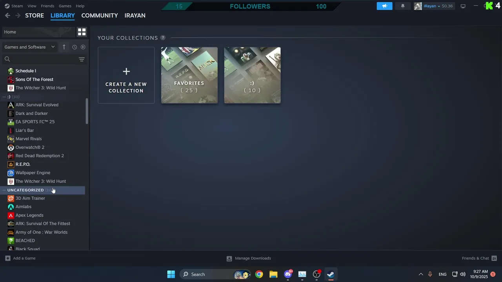Go to the COMMUNITY tab
Screen dimensions: 502x282
pos(100,15)
